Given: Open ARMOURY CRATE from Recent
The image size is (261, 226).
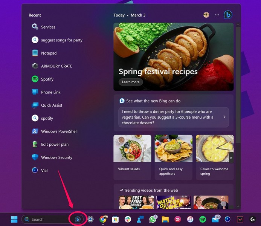Looking at the screenshot, I should click(x=52, y=66).
